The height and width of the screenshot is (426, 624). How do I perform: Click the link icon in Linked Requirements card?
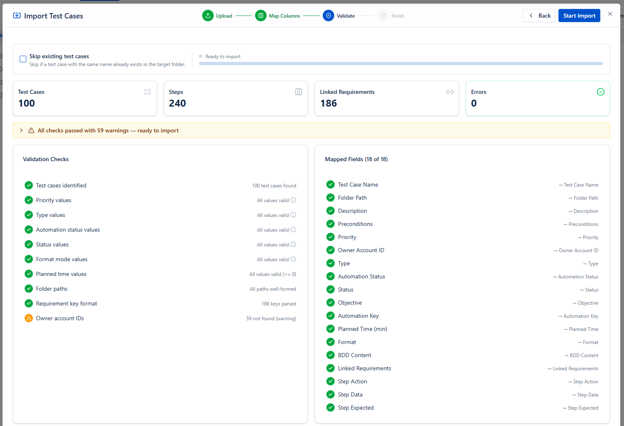[x=450, y=92]
